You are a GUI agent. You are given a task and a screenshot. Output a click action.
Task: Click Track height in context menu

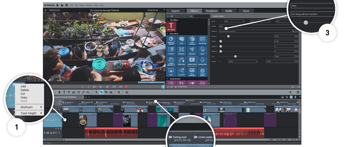[x=29, y=113]
